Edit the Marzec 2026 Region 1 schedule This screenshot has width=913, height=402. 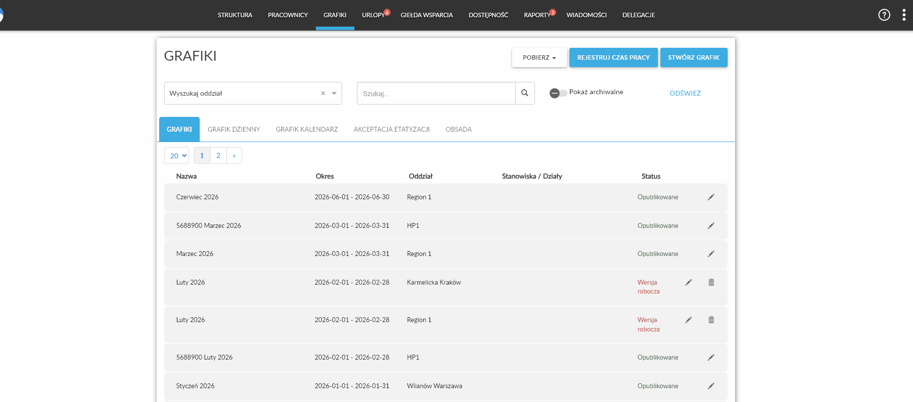point(711,254)
